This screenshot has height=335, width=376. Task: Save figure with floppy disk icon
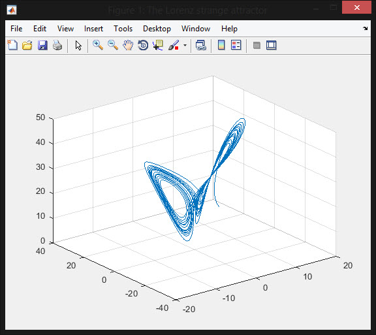coord(42,45)
